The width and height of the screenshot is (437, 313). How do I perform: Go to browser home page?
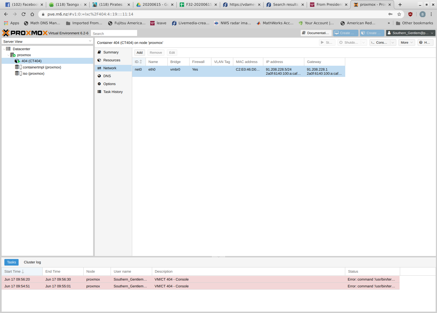pos(32,14)
